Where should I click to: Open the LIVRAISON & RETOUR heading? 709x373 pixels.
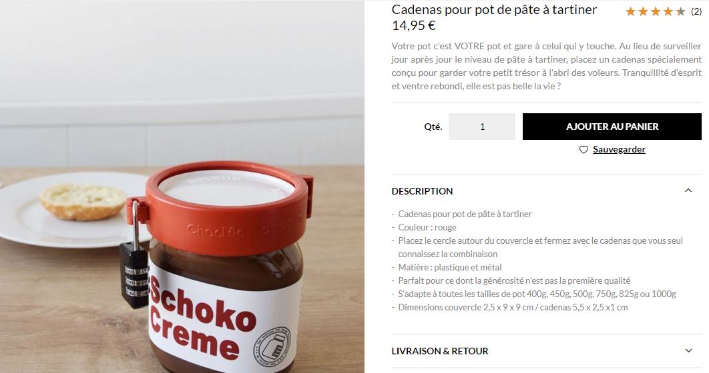(440, 351)
